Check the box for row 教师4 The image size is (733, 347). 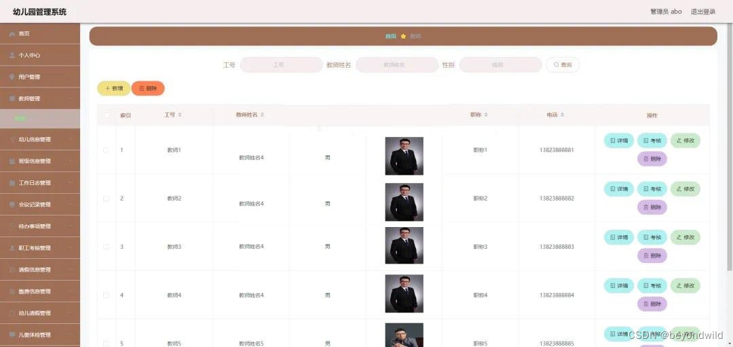[106, 295]
